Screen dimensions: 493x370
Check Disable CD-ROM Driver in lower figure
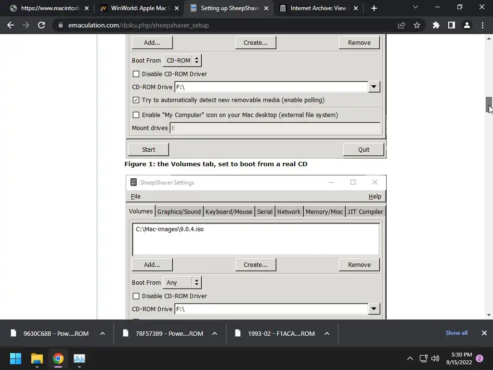(136, 296)
